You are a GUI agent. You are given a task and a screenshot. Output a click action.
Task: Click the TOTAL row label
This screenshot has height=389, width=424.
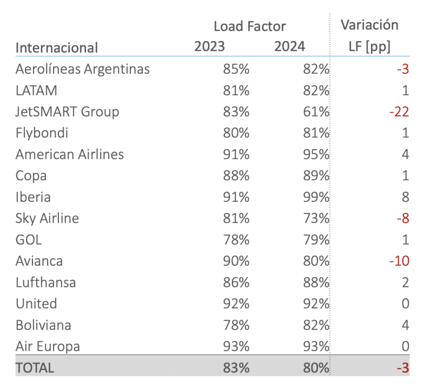(x=35, y=368)
